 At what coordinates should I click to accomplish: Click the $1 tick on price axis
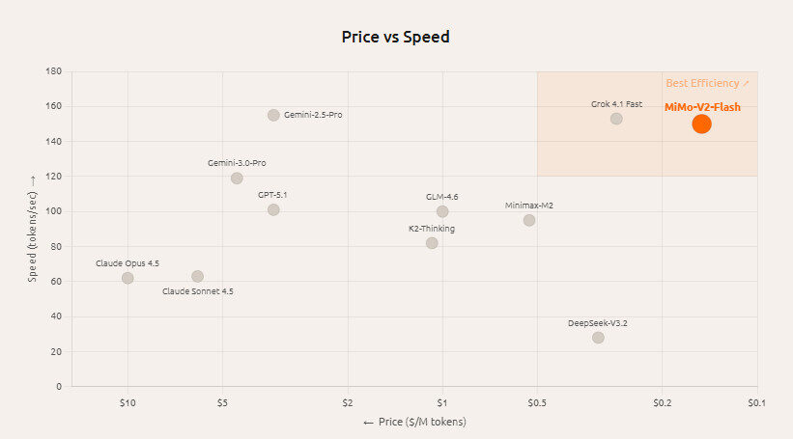click(442, 402)
